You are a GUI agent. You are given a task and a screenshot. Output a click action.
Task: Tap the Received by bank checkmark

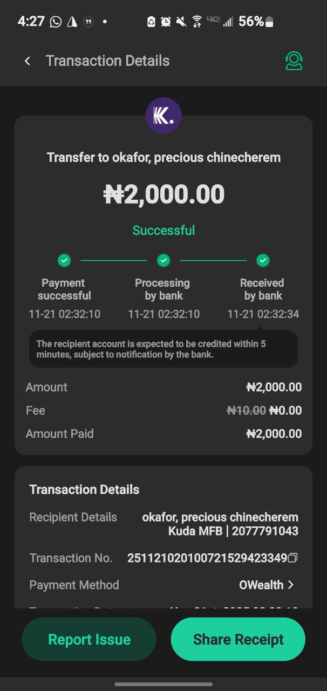click(263, 261)
